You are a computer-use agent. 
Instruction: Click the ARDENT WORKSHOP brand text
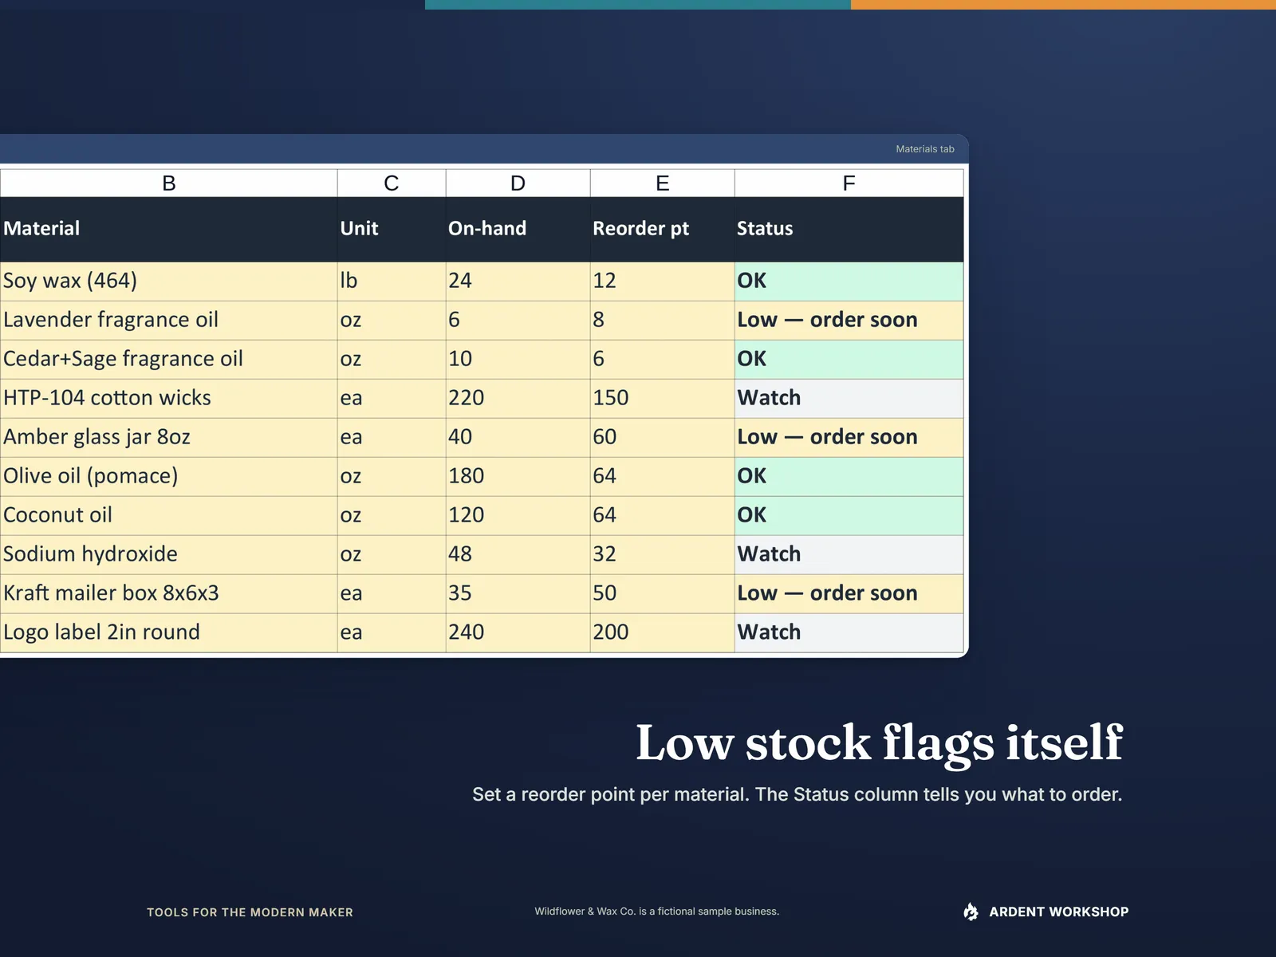pyautogui.click(x=1058, y=912)
